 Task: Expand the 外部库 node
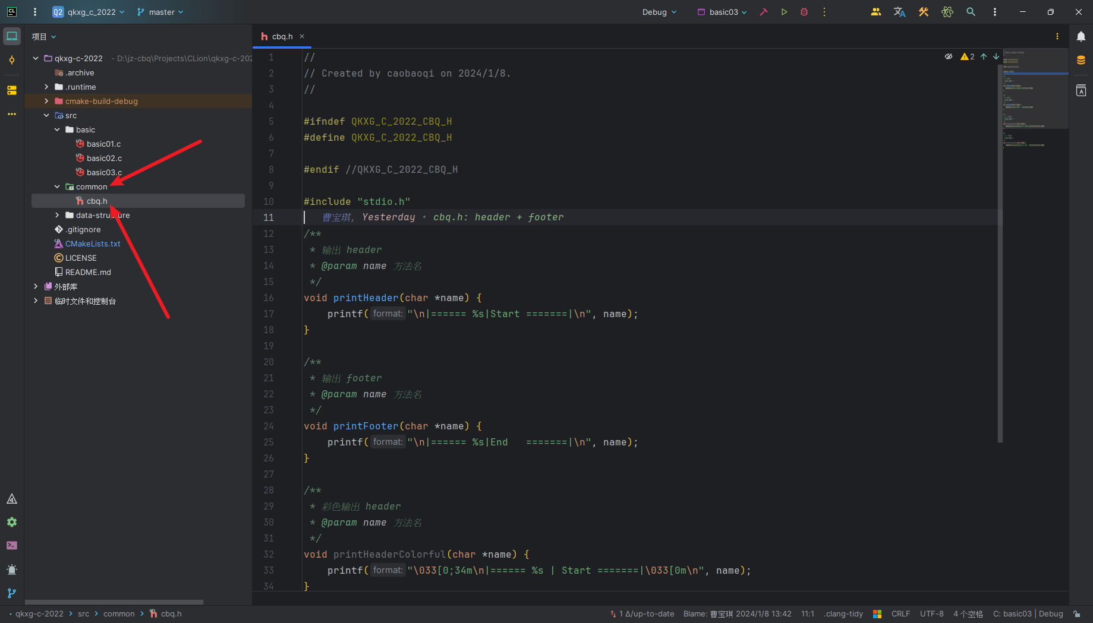(x=36, y=286)
